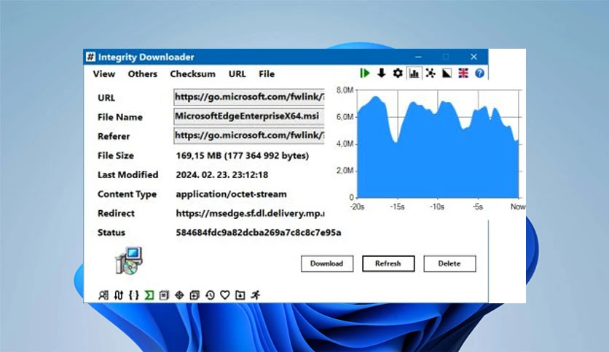Click the black down-arrow download icon
Image resolution: width=609 pixels, height=352 pixels.
point(382,73)
